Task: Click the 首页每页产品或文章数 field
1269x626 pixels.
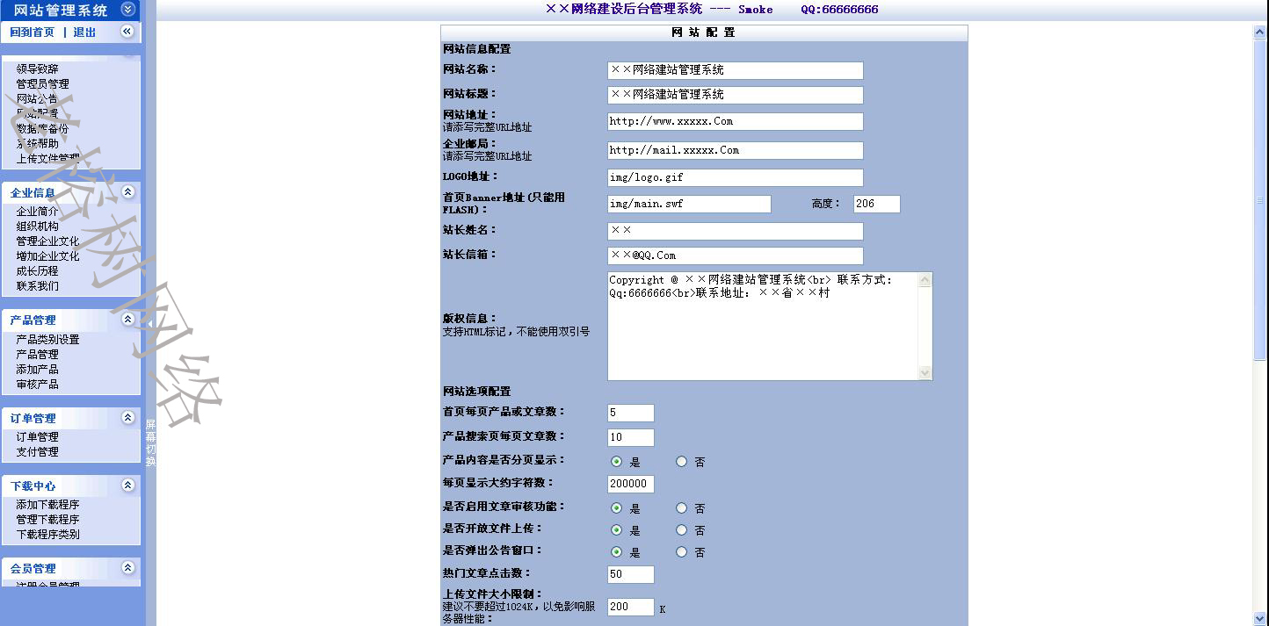Action: [x=630, y=413]
